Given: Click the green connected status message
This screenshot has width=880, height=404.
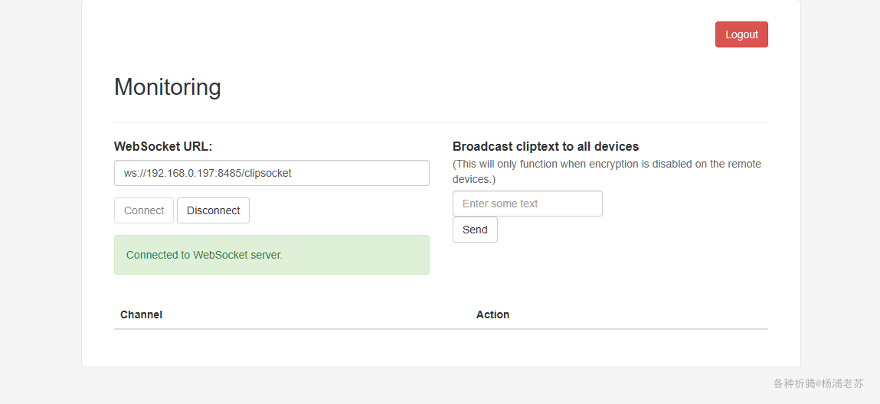Looking at the screenshot, I should pos(271,255).
